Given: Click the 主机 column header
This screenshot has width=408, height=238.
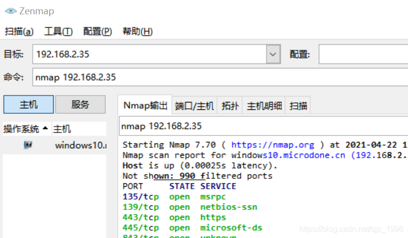Looking at the screenshot, I should point(79,129).
